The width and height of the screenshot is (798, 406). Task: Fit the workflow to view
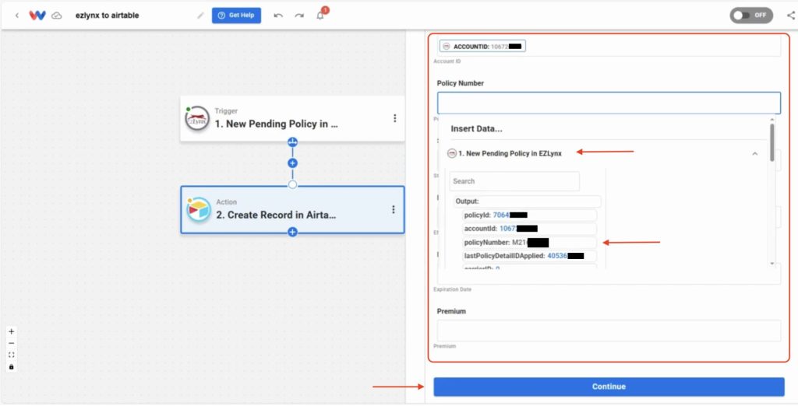11,355
